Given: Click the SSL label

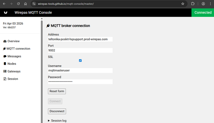Looking at the screenshot, I should pyautogui.click(x=51, y=57).
